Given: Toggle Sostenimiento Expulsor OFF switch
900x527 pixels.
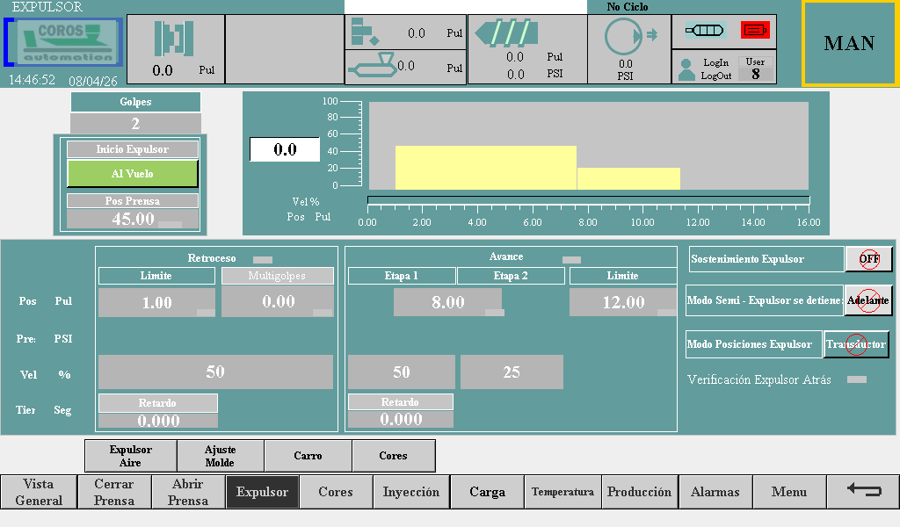Looking at the screenshot, I should (x=868, y=259).
